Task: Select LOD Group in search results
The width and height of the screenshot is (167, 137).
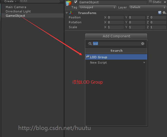Action: (x=116, y=57)
